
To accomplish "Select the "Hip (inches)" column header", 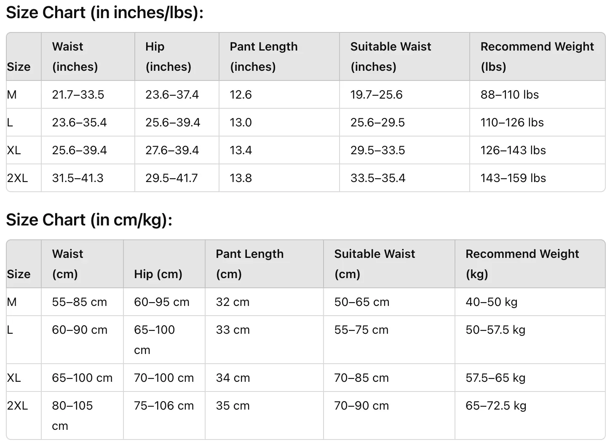I will (168, 56).
